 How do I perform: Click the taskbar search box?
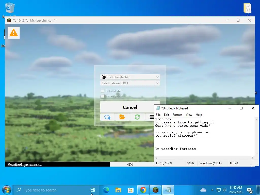pos(56,190)
